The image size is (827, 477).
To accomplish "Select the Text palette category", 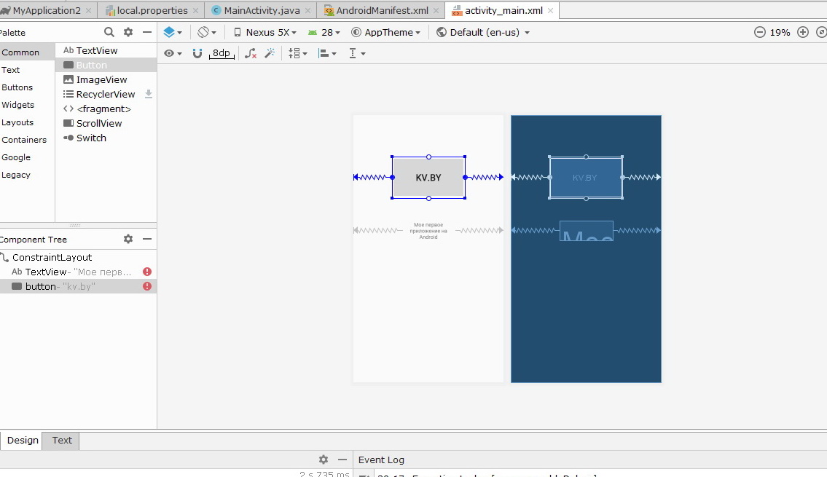I will (27, 70).
